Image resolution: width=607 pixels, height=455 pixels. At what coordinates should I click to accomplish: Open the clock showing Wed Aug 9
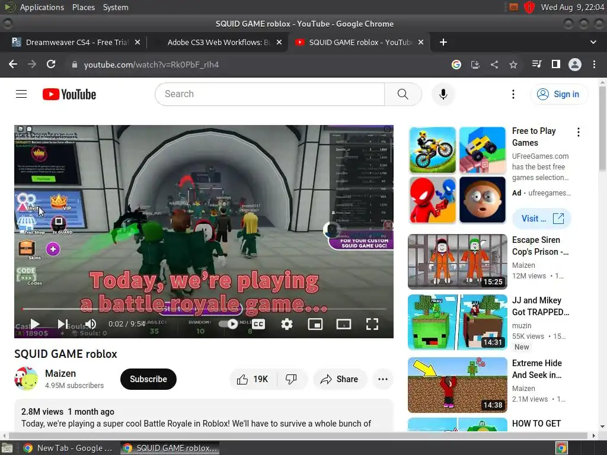[x=572, y=7]
